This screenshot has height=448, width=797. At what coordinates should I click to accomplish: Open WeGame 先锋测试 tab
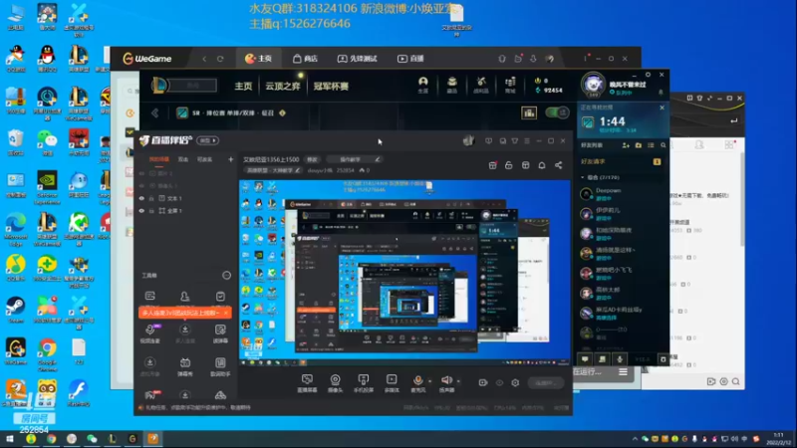[x=358, y=59]
